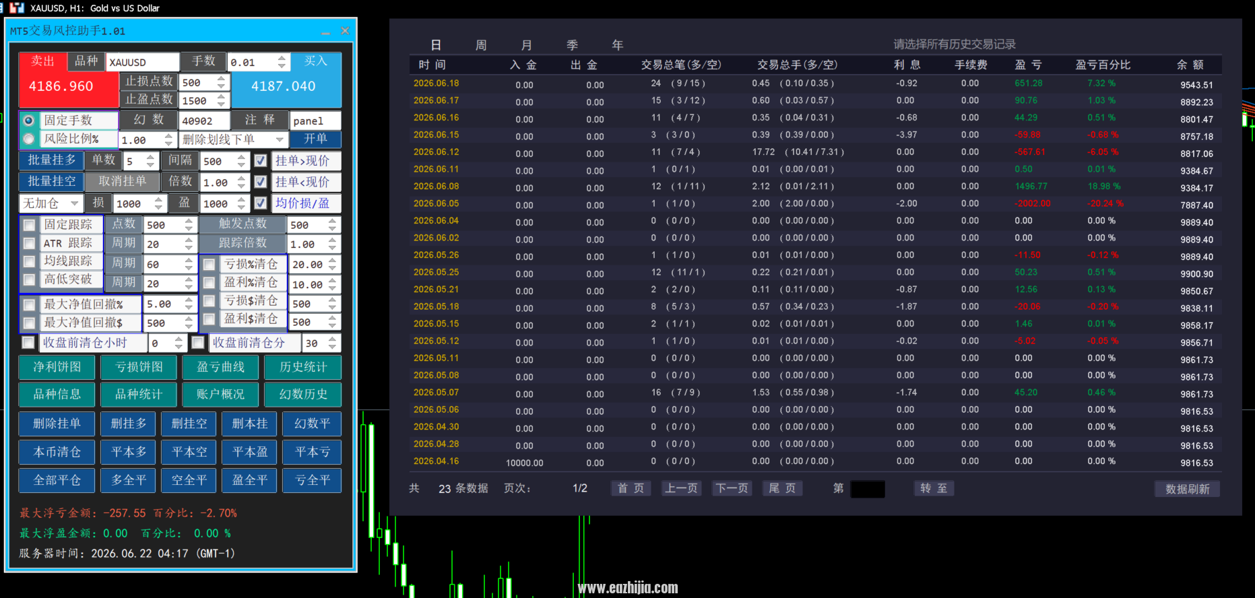Click the 删除挂单 button
Viewport: 1255px width, 598px height.
point(57,424)
